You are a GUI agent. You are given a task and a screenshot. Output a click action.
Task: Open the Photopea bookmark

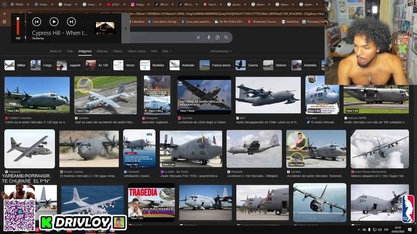click(x=313, y=22)
